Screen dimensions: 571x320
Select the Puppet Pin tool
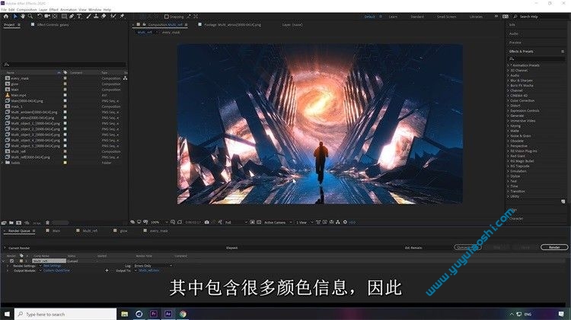[x=122, y=17]
